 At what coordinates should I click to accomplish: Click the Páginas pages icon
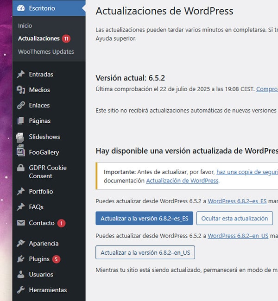click(x=21, y=121)
